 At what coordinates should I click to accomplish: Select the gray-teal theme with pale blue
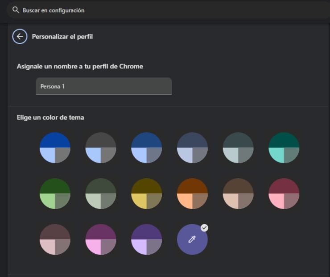tap(238, 148)
